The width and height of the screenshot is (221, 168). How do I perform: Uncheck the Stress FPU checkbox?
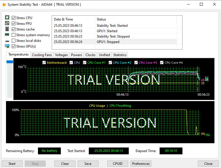13,23
